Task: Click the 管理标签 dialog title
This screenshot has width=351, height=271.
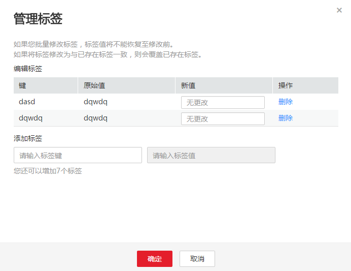Action: pyautogui.click(x=38, y=19)
